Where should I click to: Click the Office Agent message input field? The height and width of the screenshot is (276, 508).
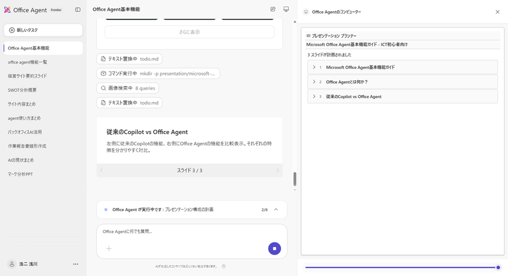[183, 231]
